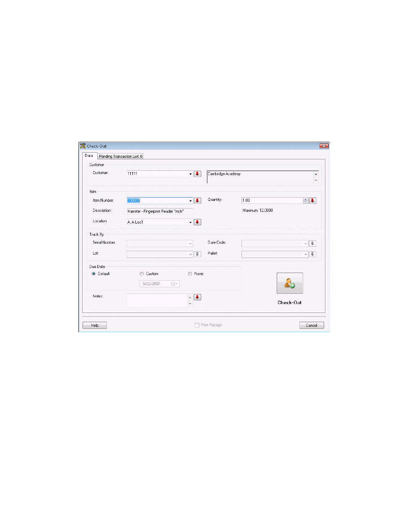Select the None due date option
Image resolution: width=400 pixels, height=518 pixels.
[190, 273]
